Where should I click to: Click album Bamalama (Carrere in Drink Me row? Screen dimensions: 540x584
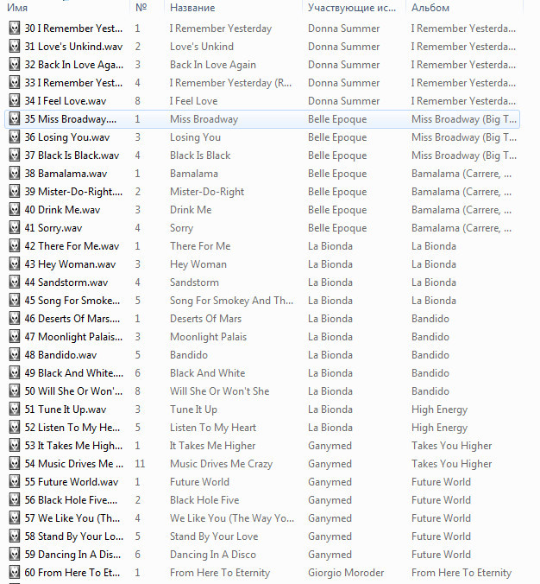pyautogui.click(x=462, y=210)
